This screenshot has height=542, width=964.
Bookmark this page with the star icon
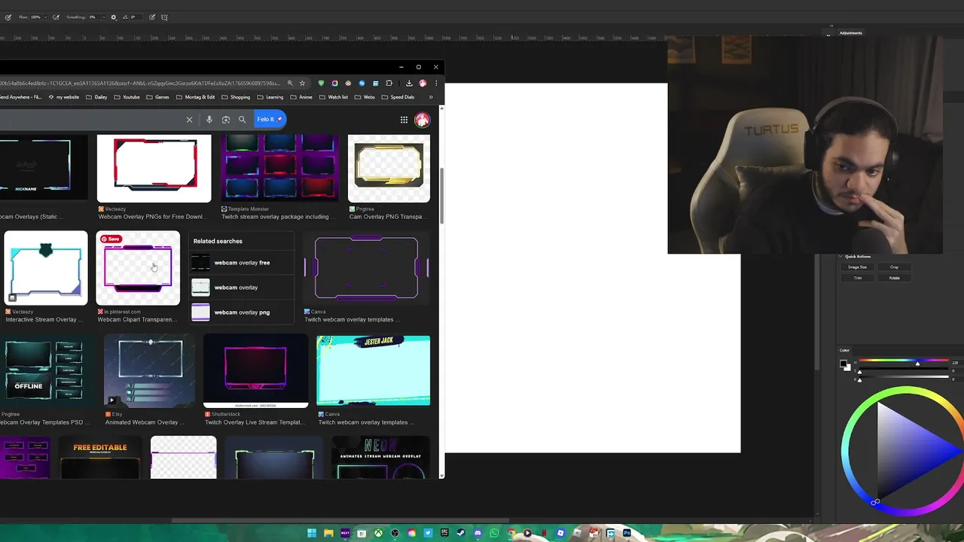pos(302,83)
